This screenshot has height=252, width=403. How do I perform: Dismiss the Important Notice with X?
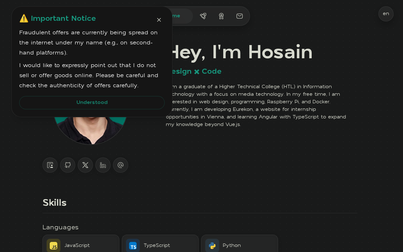click(159, 20)
